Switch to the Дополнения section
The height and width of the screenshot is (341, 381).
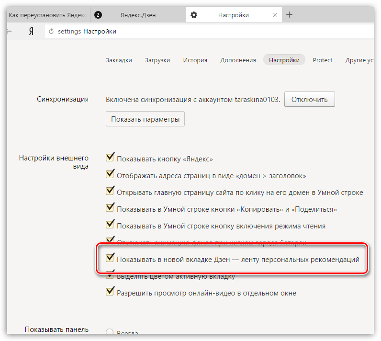pyautogui.click(x=238, y=60)
